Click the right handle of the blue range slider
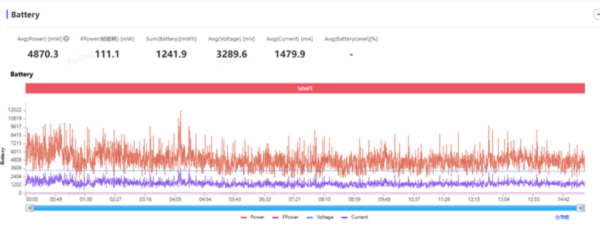This screenshot has width=600, height=228. coord(581,208)
